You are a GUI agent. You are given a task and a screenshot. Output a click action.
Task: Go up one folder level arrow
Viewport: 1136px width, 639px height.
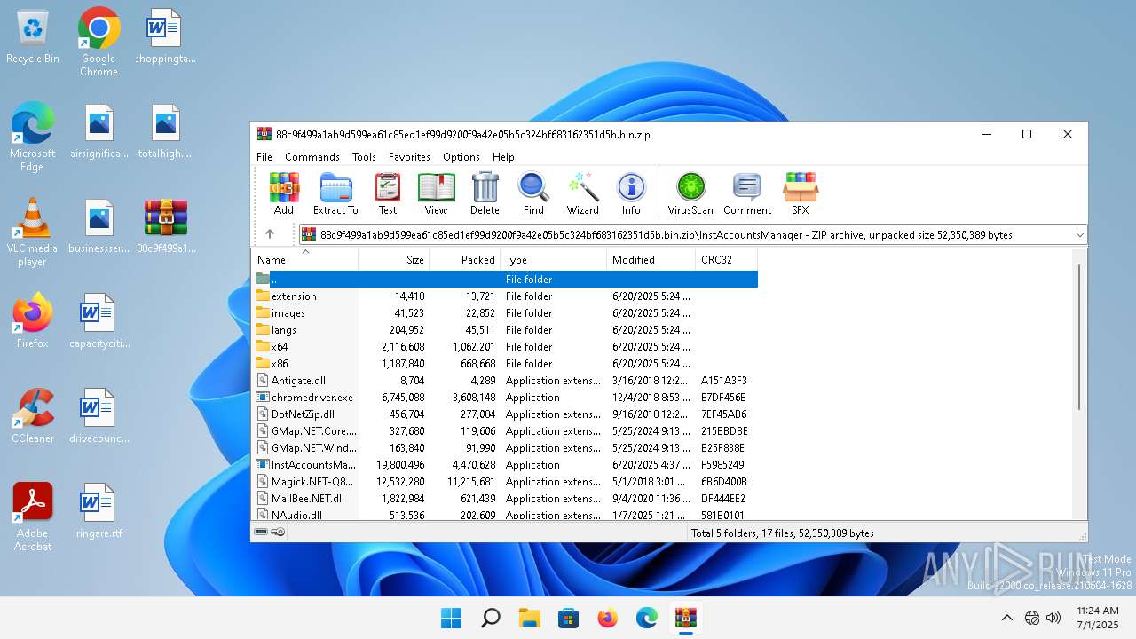(x=270, y=234)
